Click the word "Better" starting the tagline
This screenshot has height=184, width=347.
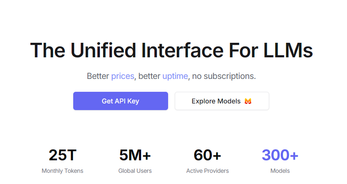pyautogui.click(x=98, y=76)
